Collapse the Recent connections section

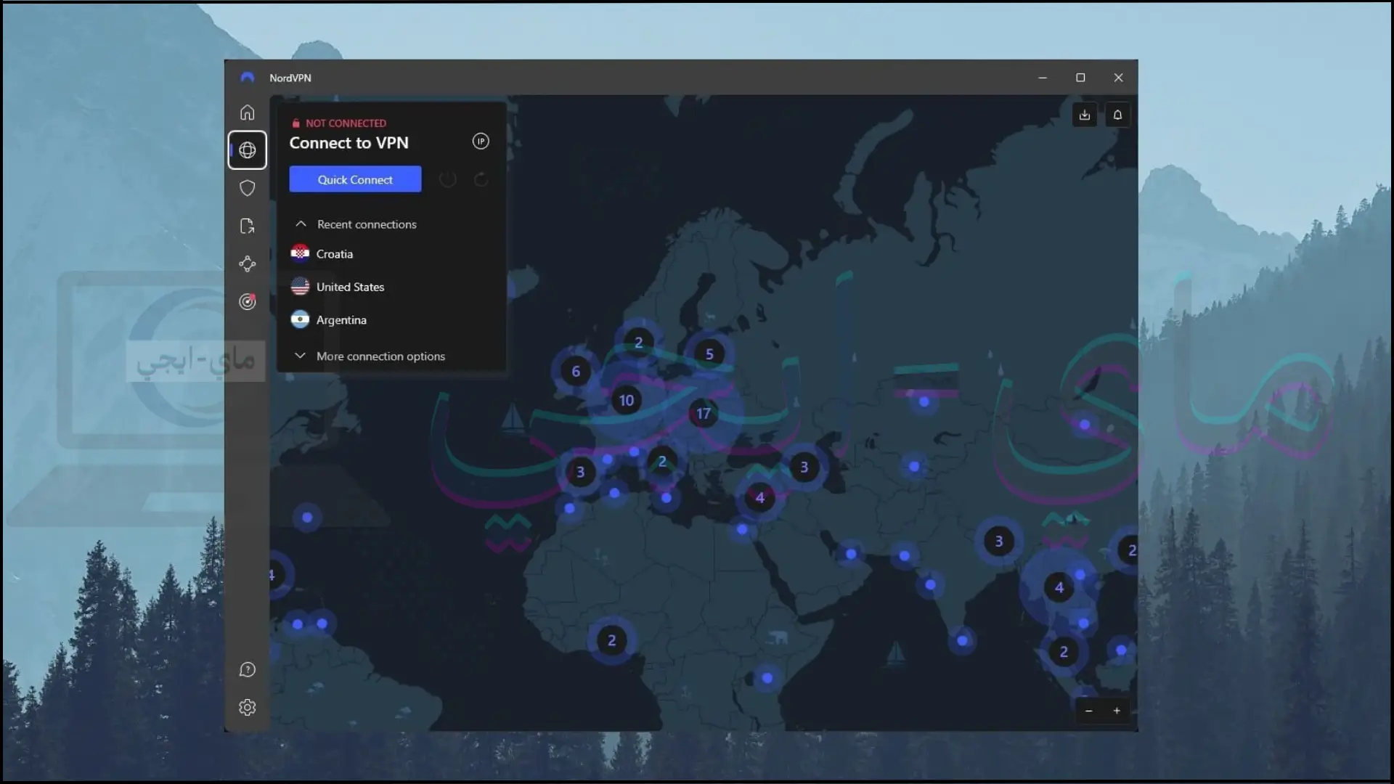pyautogui.click(x=301, y=223)
